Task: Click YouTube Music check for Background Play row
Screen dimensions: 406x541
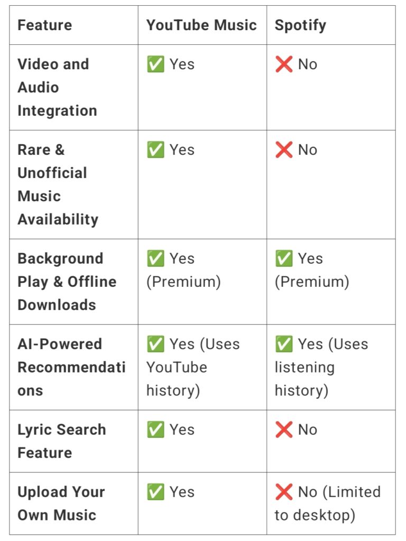Action: point(155,258)
